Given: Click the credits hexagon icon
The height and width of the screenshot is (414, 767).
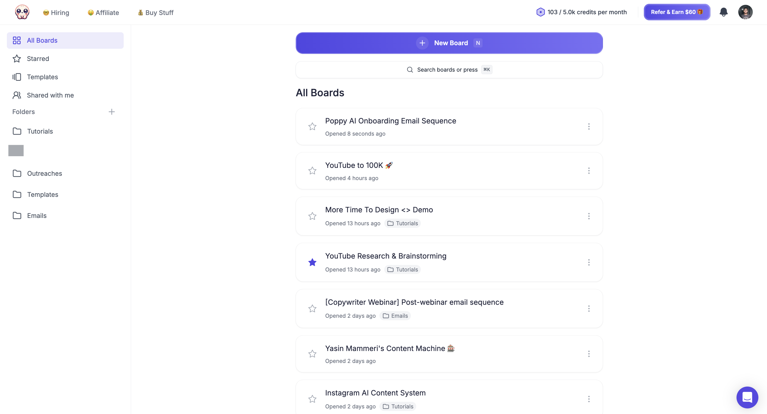Looking at the screenshot, I should (540, 12).
